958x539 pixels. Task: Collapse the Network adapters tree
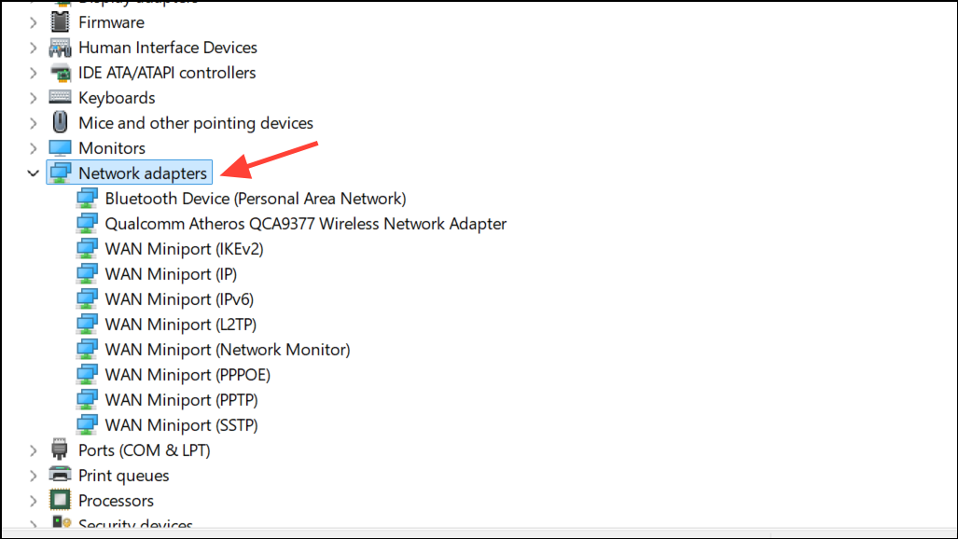click(34, 173)
